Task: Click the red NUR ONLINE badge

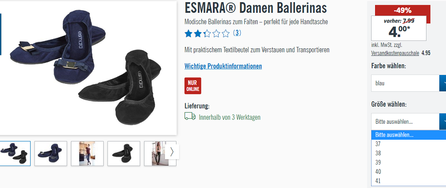Action: click(192, 86)
